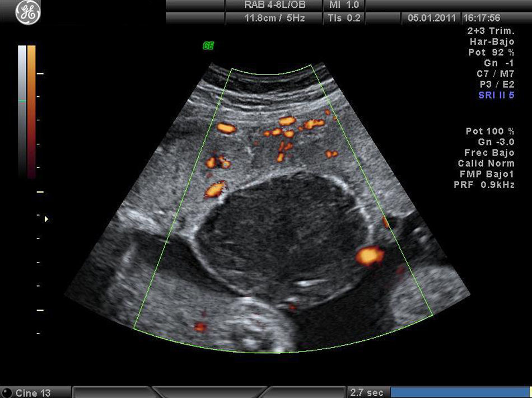Click the orange Doppler spot near bottom-left of box
532x398 pixels.
click(200, 326)
